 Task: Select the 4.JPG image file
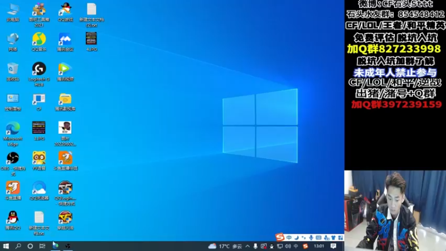click(x=91, y=42)
